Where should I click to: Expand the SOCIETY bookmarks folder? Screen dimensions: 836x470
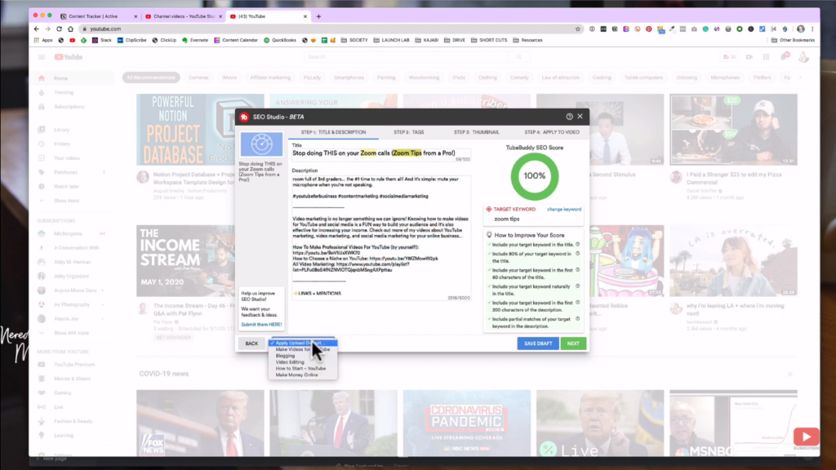click(354, 40)
